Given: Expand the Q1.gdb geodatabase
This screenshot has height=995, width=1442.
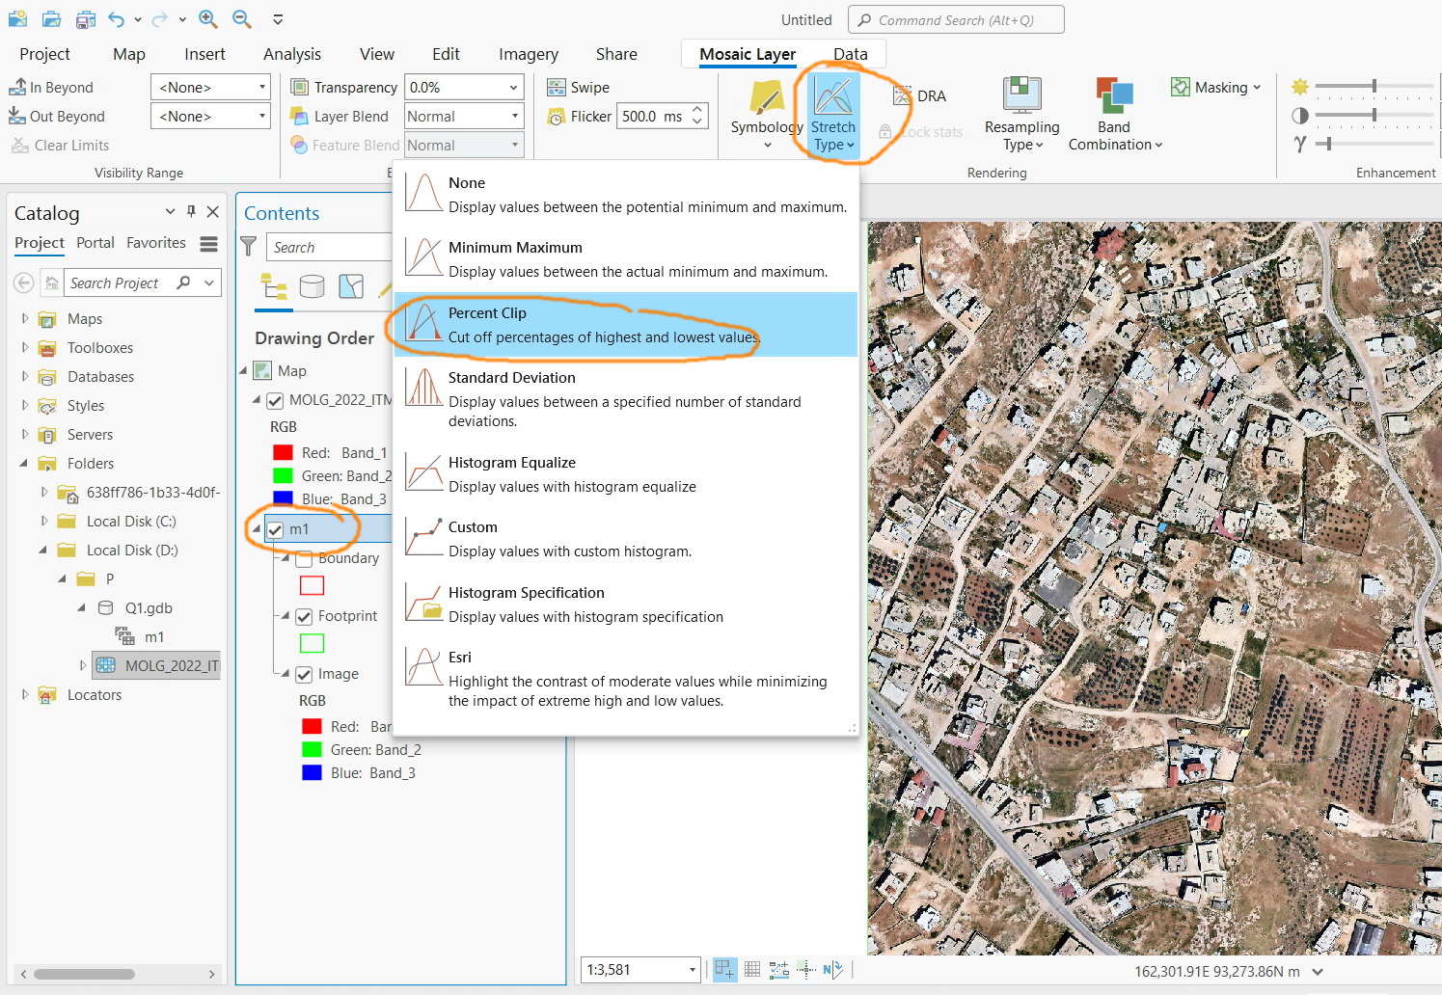Looking at the screenshot, I should click(81, 607).
